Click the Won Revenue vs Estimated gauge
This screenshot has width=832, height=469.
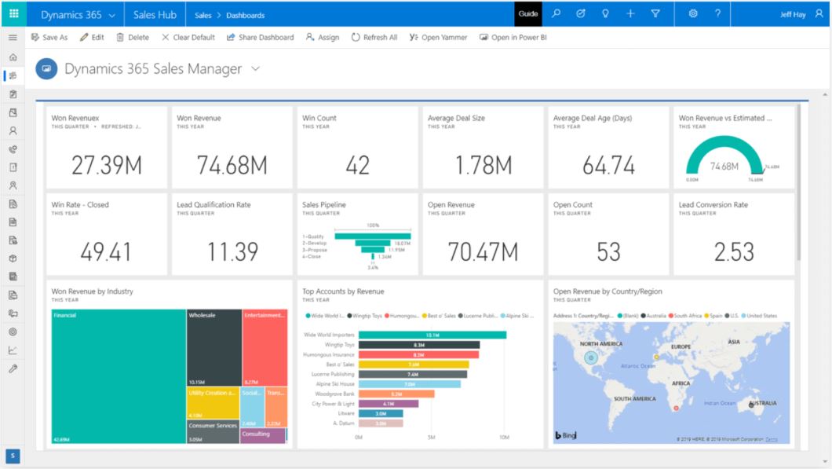(x=726, y=158)
